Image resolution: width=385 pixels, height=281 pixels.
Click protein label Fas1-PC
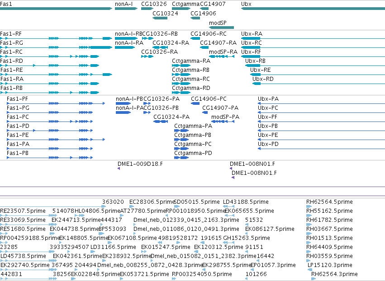pos(18,117)
